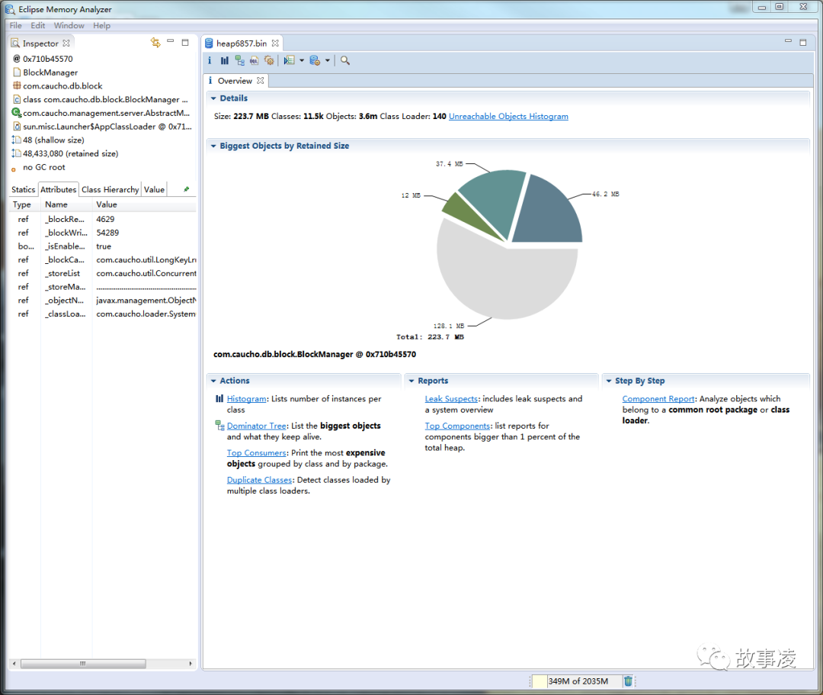The image size is (823, 695).
Task: Open the Component Report link
Action: click(x=658, y=399)
